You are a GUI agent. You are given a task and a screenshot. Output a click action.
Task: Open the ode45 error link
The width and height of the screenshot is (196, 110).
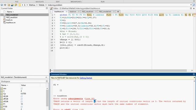67,109
